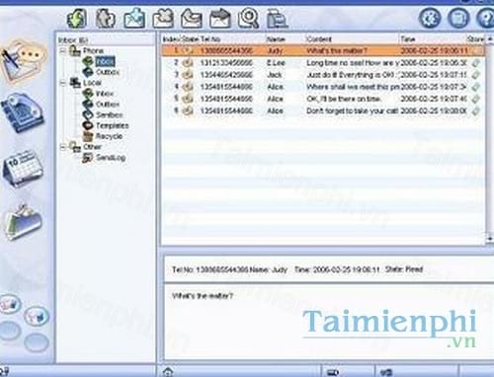494x377 pixels.
Task: Sort by Store column header
Action: pos(475,38)
